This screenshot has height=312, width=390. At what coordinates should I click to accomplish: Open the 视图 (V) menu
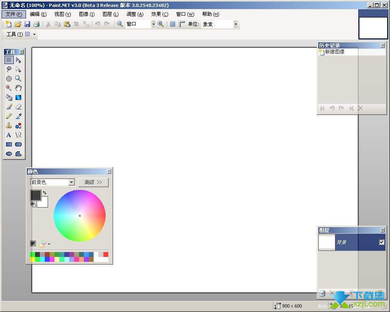coord(63,14)
